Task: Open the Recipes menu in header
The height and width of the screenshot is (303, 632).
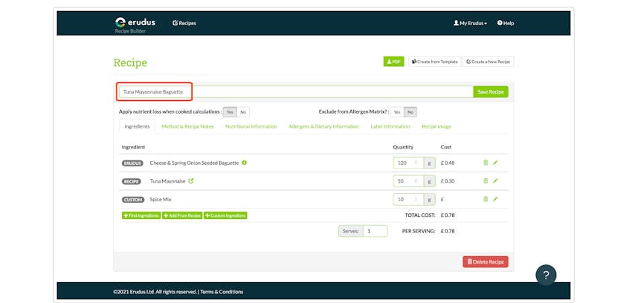Action: [x=184, y=23]
